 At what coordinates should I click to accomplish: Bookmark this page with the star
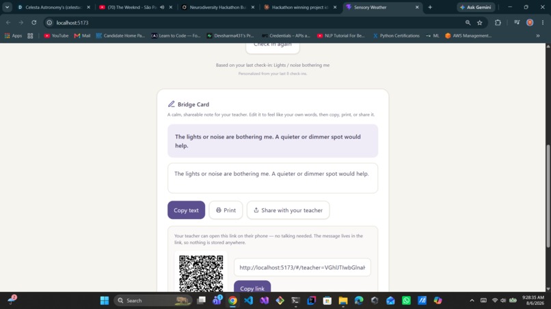(480, 23)
